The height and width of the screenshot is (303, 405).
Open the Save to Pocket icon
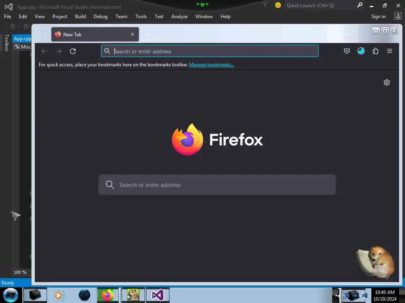click(347, 51)
